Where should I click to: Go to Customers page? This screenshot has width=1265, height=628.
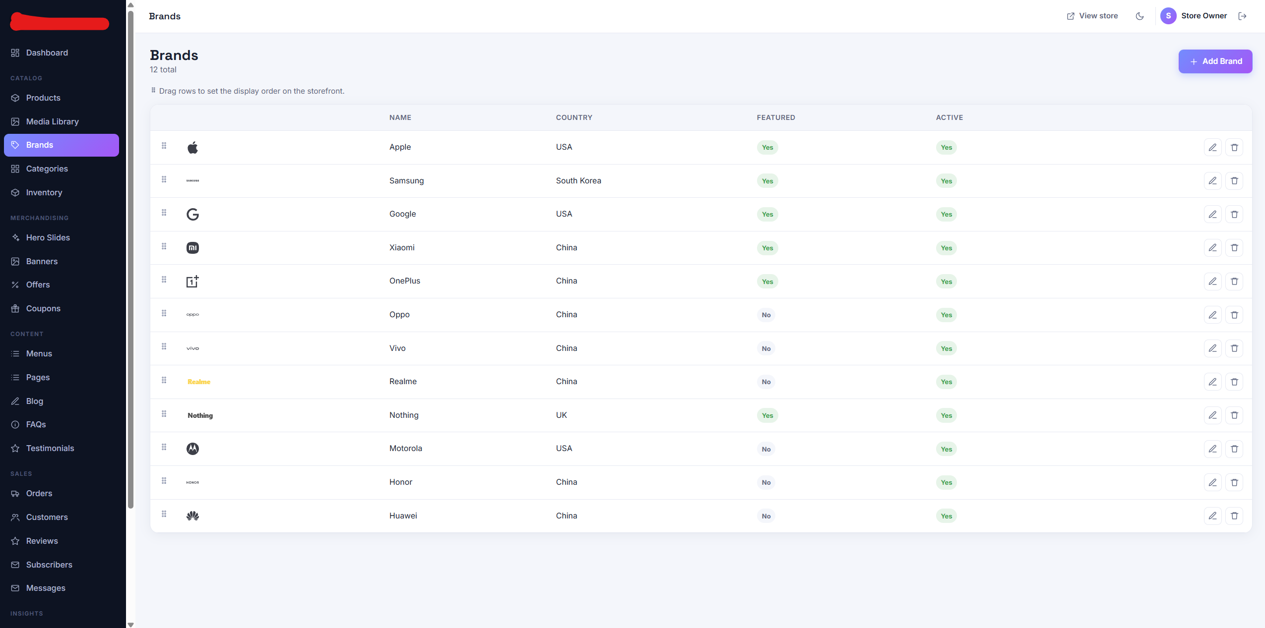point(62,517)
